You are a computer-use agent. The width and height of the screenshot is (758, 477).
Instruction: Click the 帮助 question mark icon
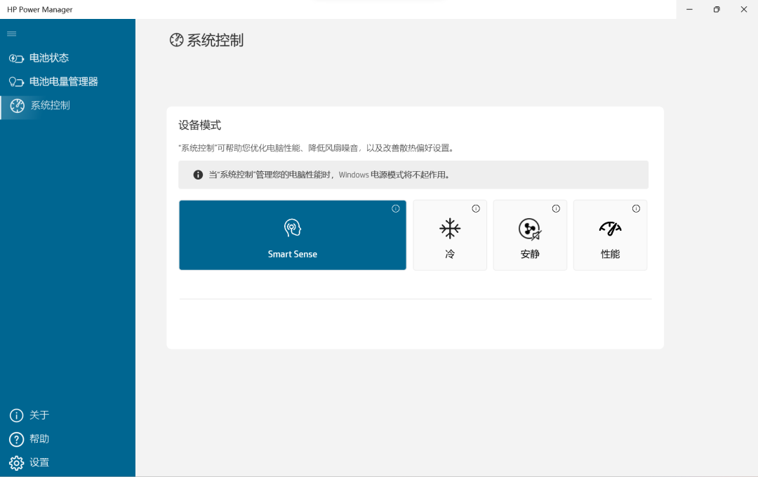coord(16,439)
